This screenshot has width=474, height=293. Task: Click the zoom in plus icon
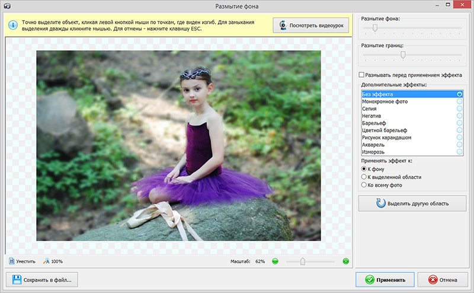pos(345,261)
